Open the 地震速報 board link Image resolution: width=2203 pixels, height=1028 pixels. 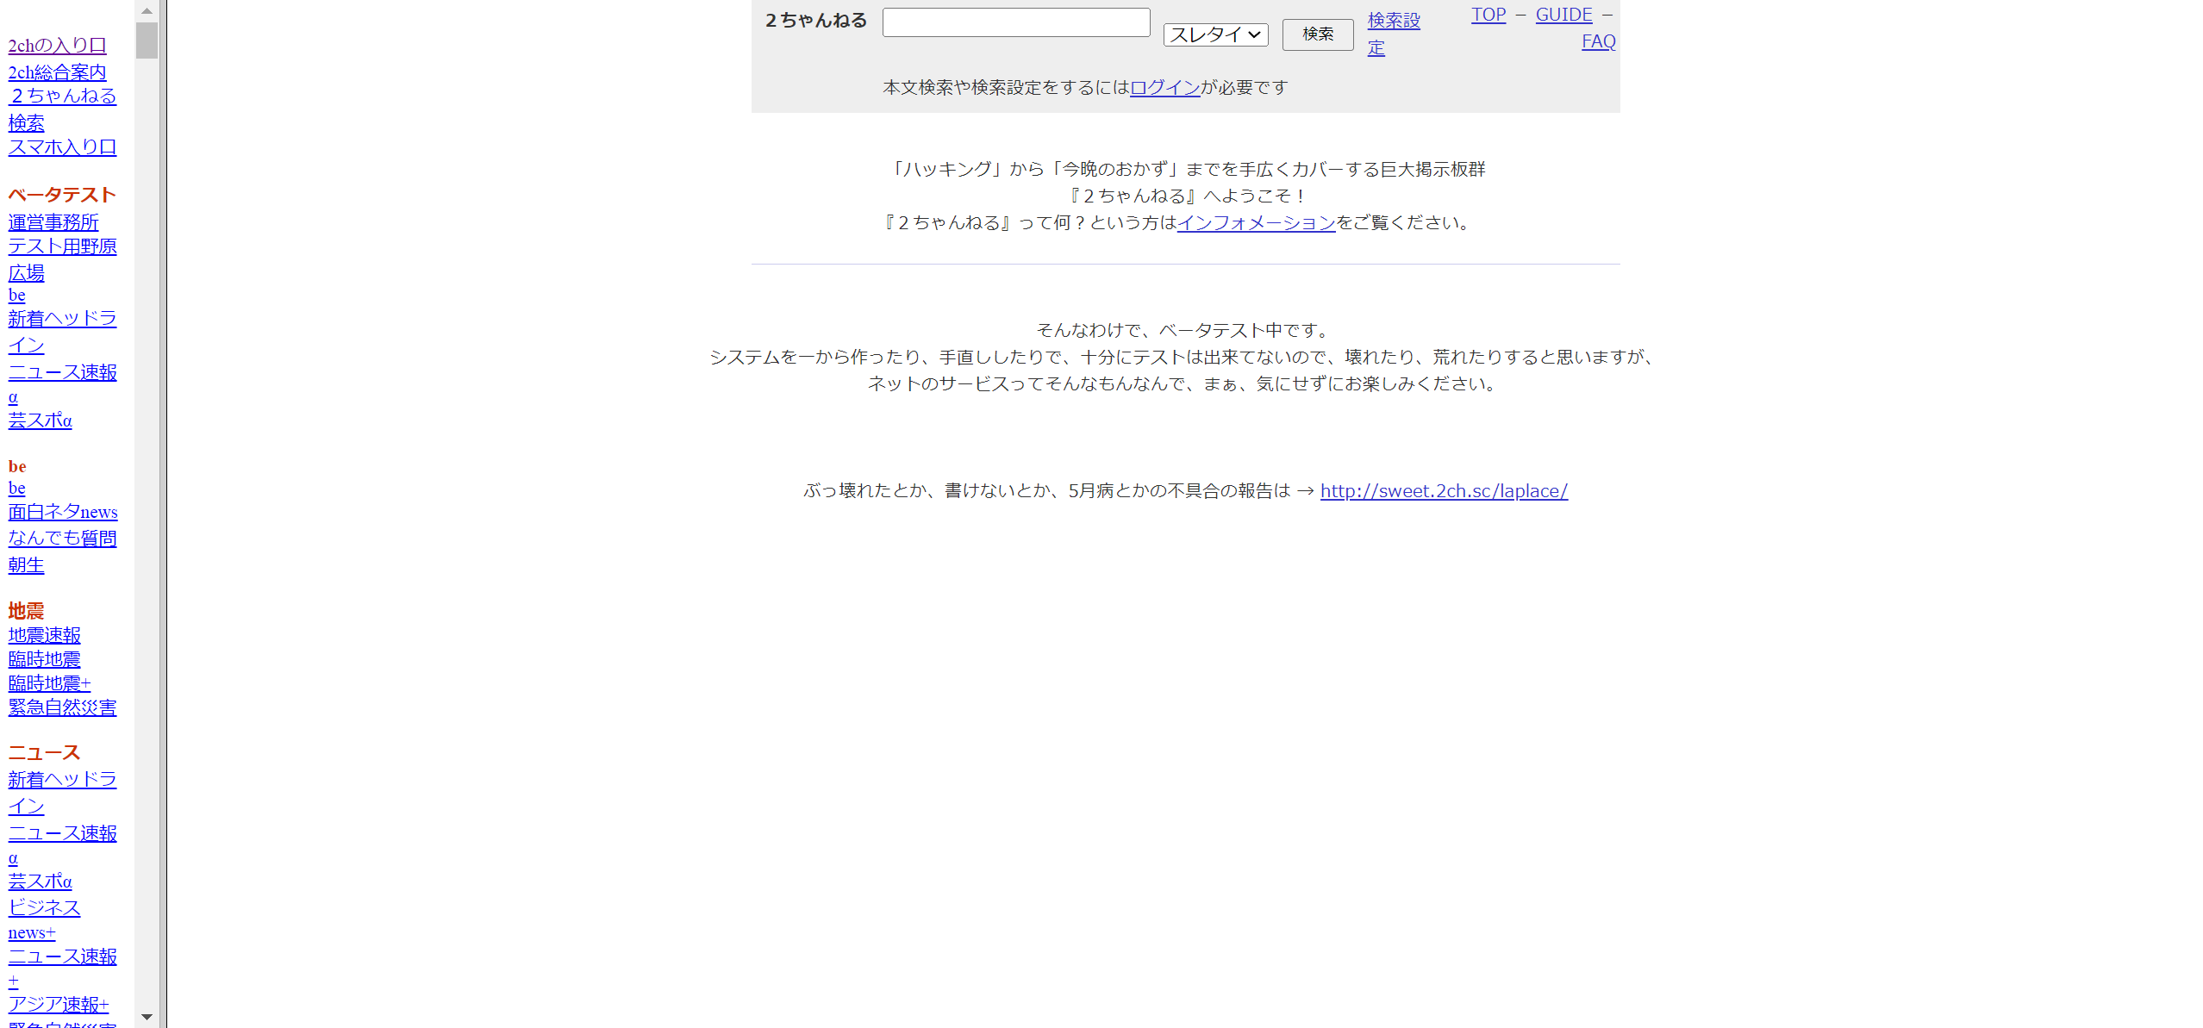click(44, 634)
